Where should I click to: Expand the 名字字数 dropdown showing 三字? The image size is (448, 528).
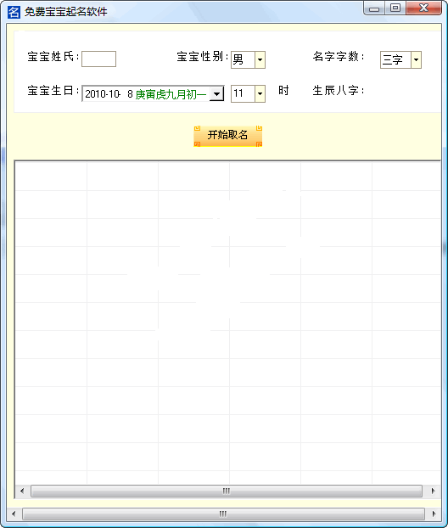pyautogui.click(x=416, y=60)
